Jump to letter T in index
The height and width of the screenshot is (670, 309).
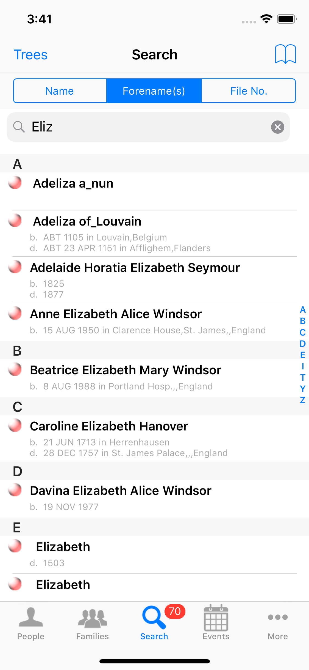[x=303, y=378]
